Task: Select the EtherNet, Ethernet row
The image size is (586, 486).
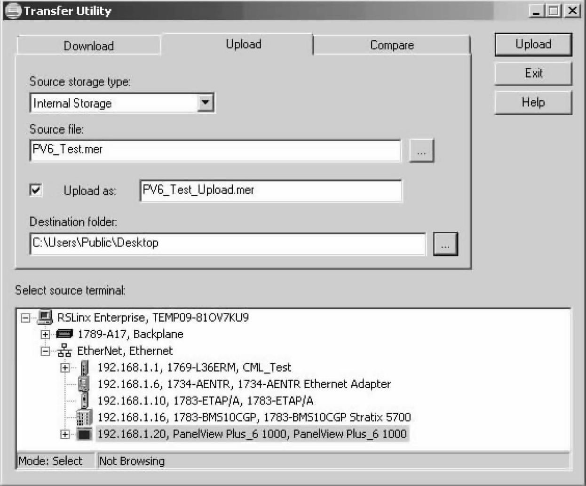Action: point(125,351)
